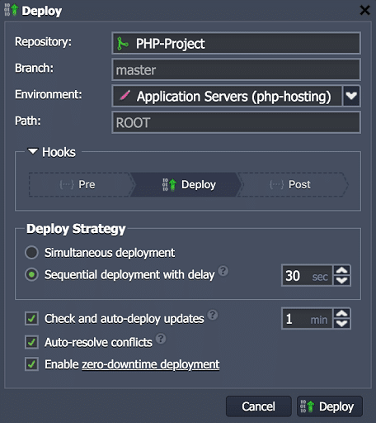Click the braces icon on Pre hook
Viewport: 376px width, 423px height.
(x=67, y=184)
